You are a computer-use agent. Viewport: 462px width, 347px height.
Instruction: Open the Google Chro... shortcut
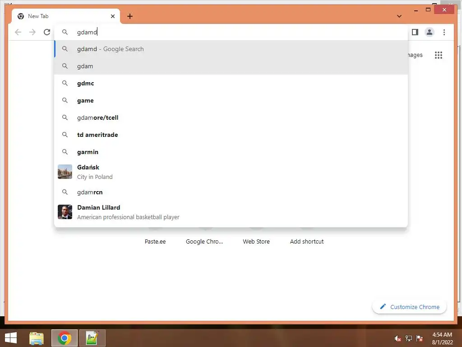pyautogui.click(x=204, y=241)
